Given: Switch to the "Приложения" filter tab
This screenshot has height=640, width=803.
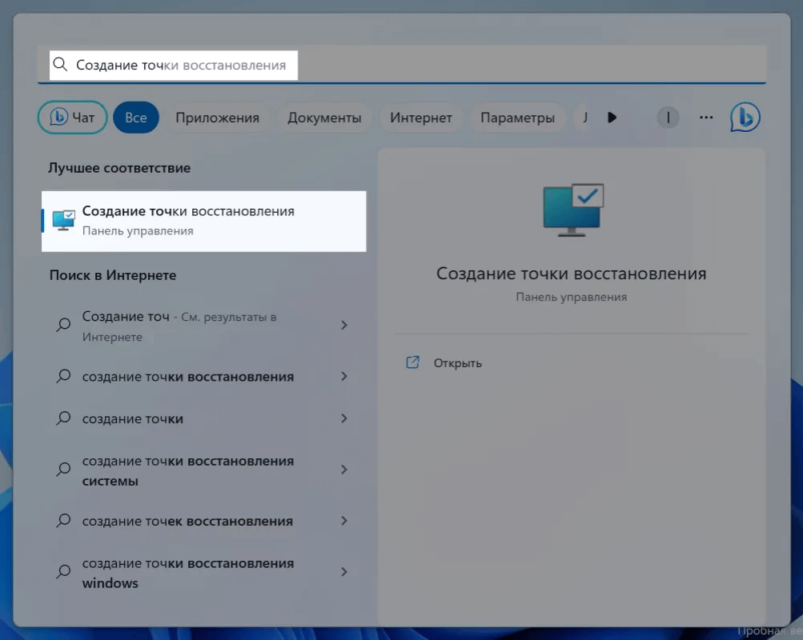Looking at the screenshot, I should coord(217,118).
